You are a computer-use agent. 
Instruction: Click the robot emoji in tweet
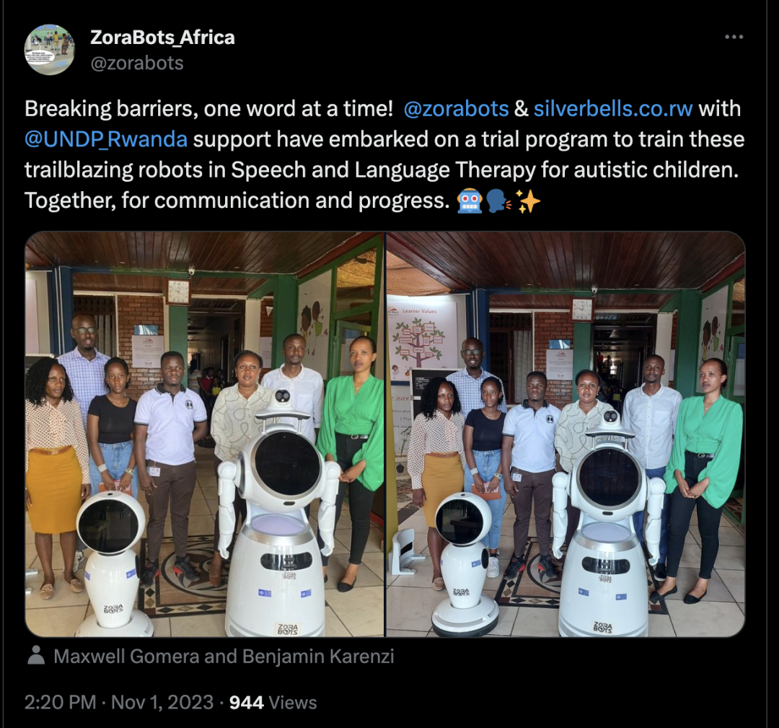pyautogui.click(x=470, y=202)
